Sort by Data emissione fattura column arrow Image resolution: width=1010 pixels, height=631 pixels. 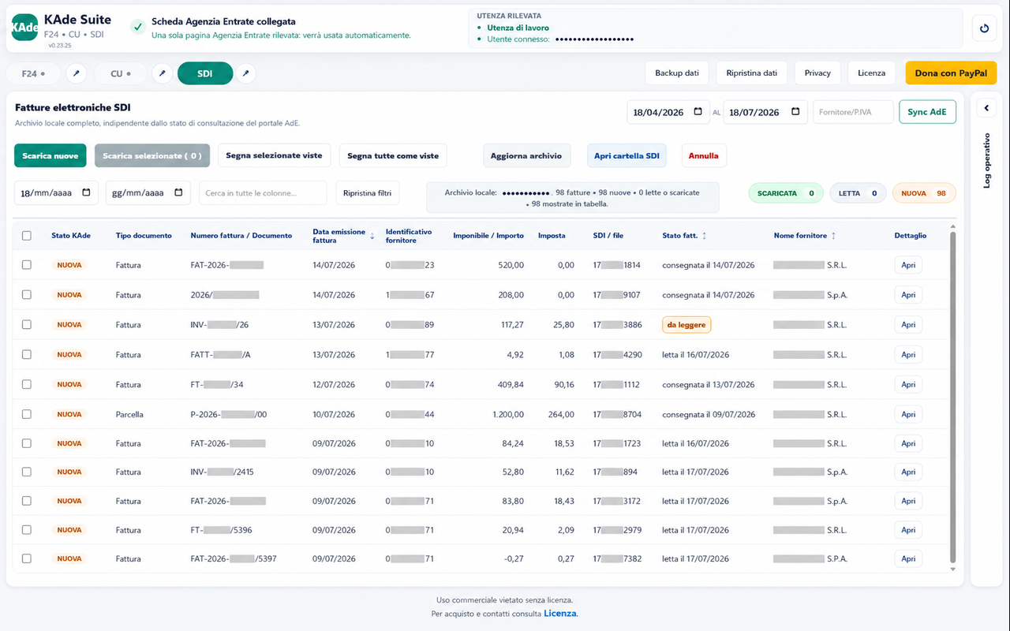click(x=372, y=234)
